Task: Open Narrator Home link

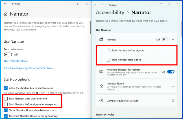Action: coord(16,61)
